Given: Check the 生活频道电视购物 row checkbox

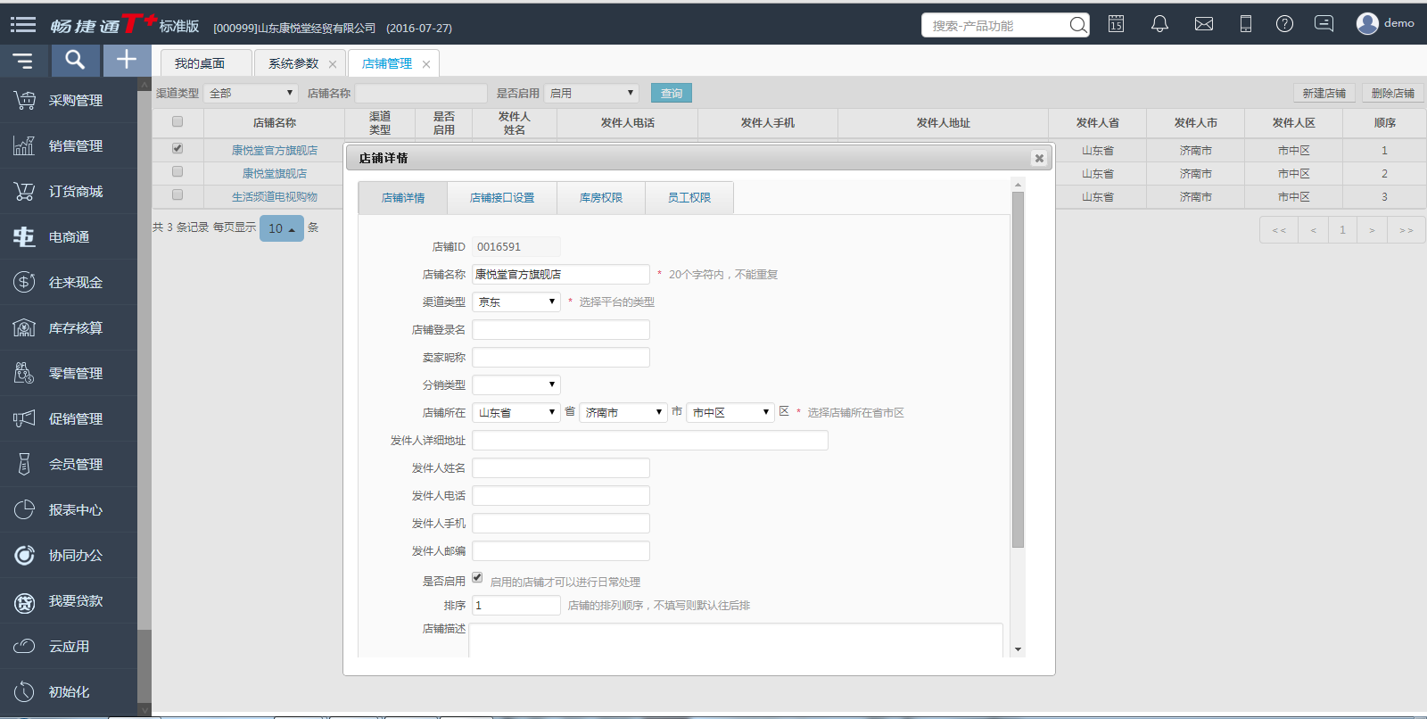Looking at the screenshot, I should (177, 195).
